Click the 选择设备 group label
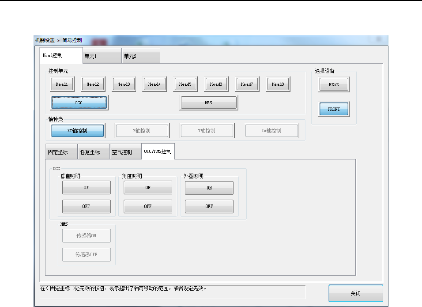 pos(325,71)
